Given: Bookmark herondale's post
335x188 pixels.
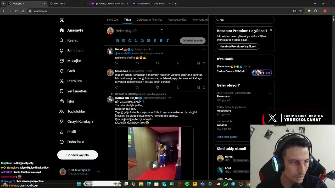Looking at the screenshot, I should [x=199, y=87].
